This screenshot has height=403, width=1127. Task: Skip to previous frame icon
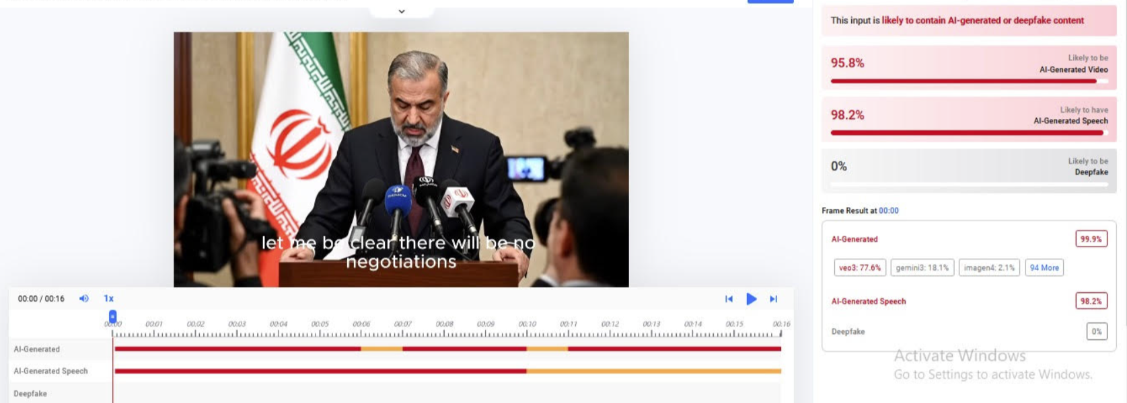(x=729, y=299)
